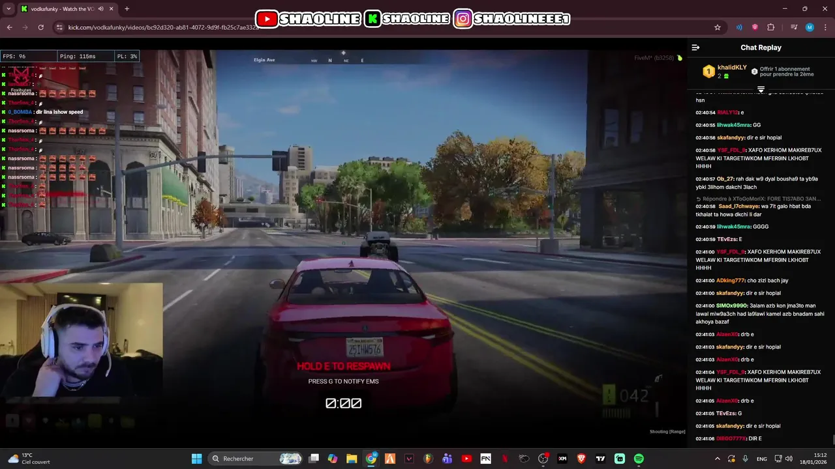Launch Brave browser from the taskbar
Screen dimensions: 835x469
click(581, 459)
